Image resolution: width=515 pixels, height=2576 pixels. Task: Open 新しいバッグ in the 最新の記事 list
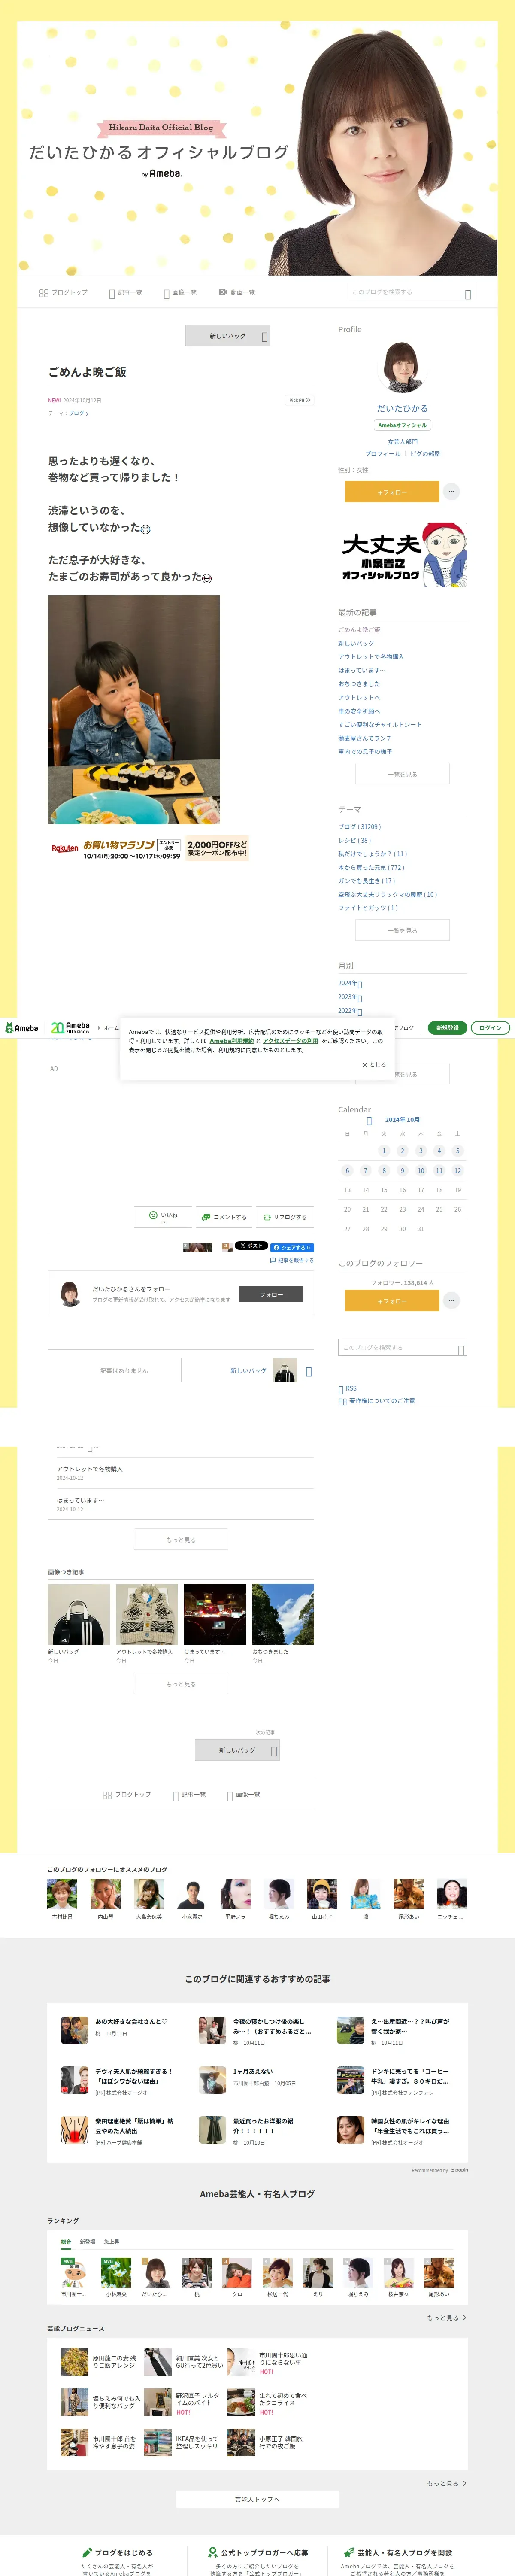point(356,643)
